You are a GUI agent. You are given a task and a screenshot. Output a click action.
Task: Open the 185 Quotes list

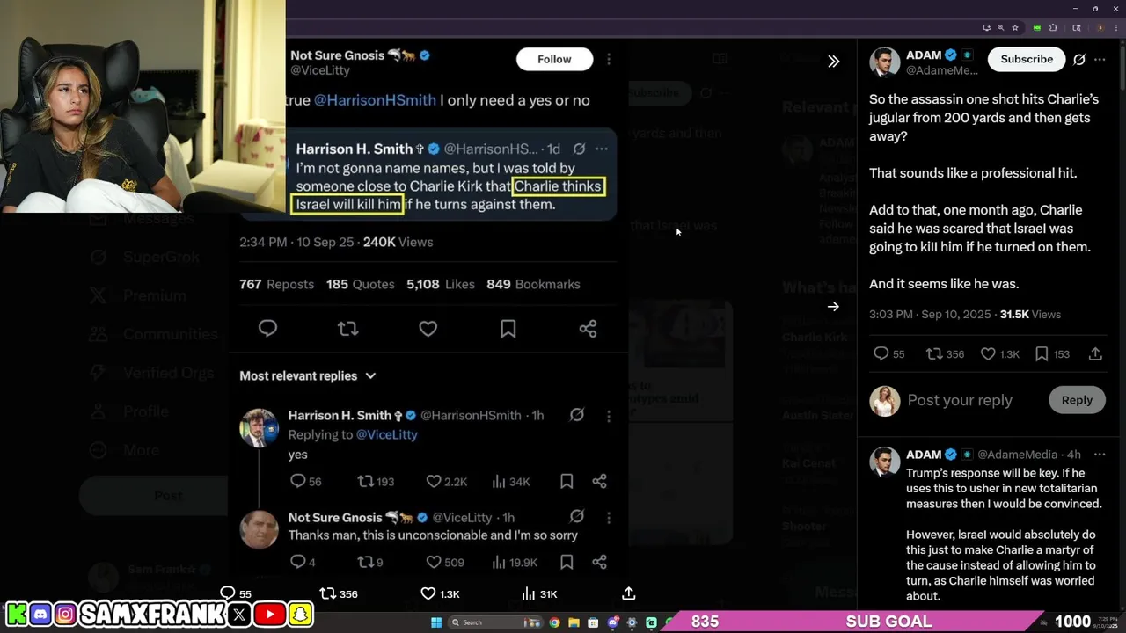click(361, 284)
